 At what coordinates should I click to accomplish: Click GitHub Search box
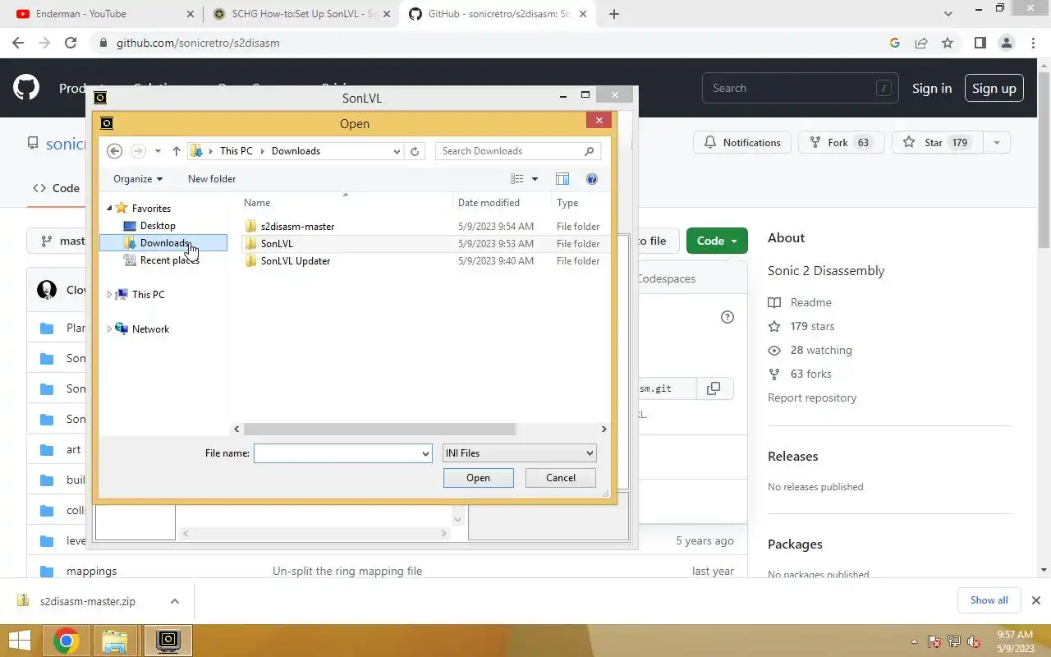801,88
